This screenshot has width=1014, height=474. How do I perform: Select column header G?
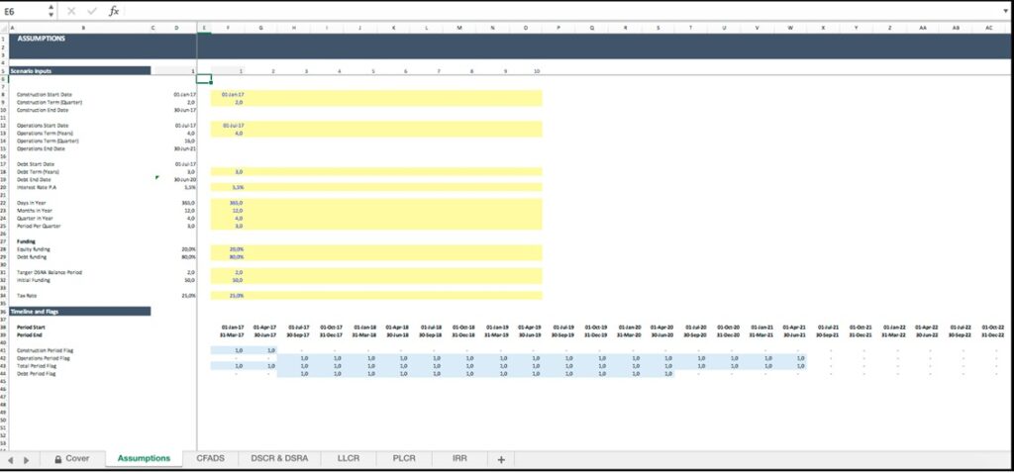click(x=261, y=28)
